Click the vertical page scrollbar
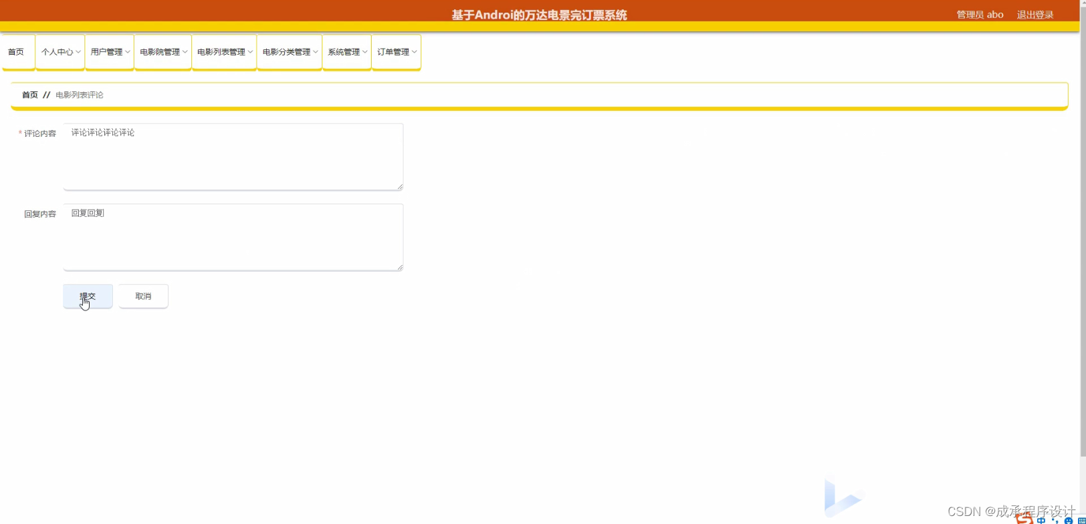Screen dimensions: 1086x524 [1083, 230]
